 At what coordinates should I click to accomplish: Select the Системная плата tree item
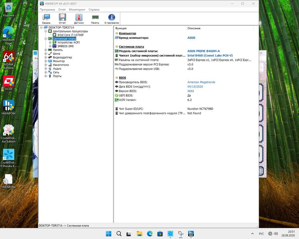65,39
